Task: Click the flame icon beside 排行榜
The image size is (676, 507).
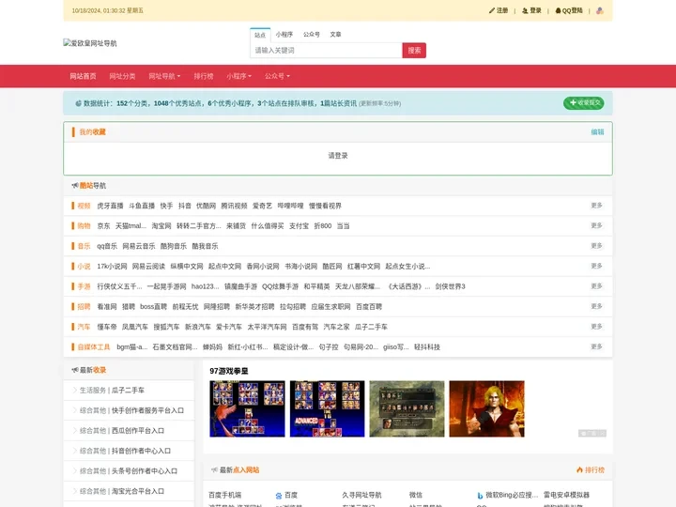Action: click(579, 470)
